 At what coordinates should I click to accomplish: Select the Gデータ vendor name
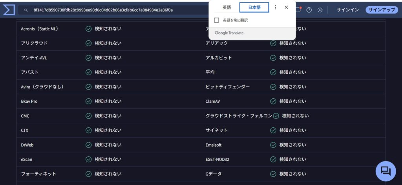tap(214, 174)
